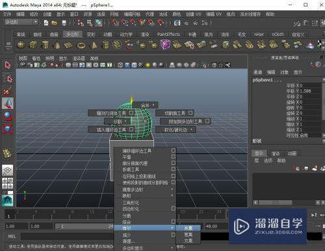
Task: Choose 交集 boolean intersection
Action: click(188, 241)
